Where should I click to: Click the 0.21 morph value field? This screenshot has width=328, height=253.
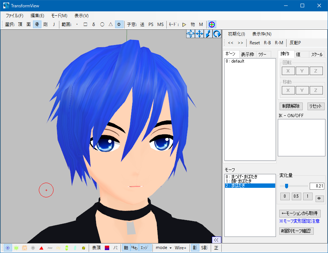pyautogui.click(x=317, y=186)
